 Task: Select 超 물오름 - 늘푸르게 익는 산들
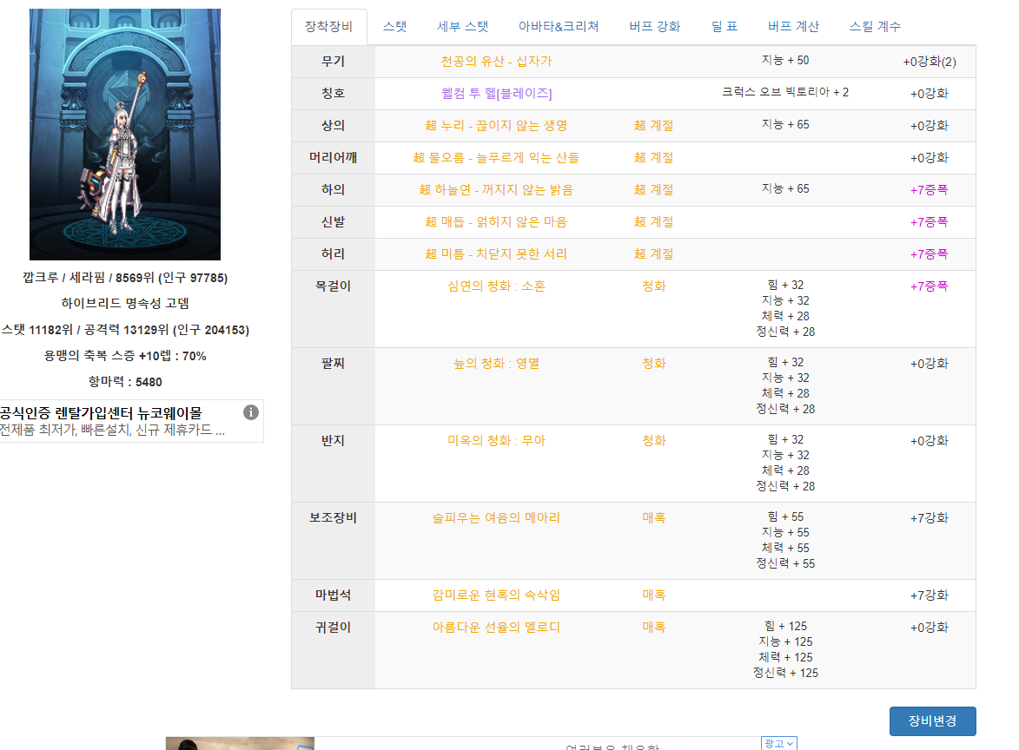pos(496,158)
